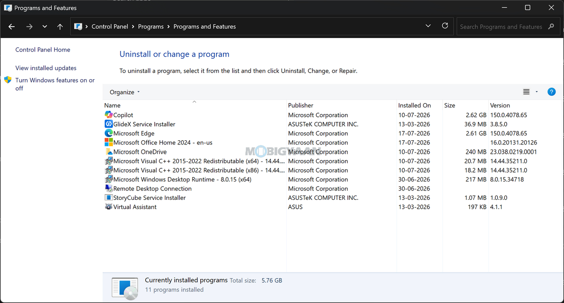The height and width of the screenshot is (303, 564).
Task: Click the 1.07 MB size value
Action: tap(475, 198)
